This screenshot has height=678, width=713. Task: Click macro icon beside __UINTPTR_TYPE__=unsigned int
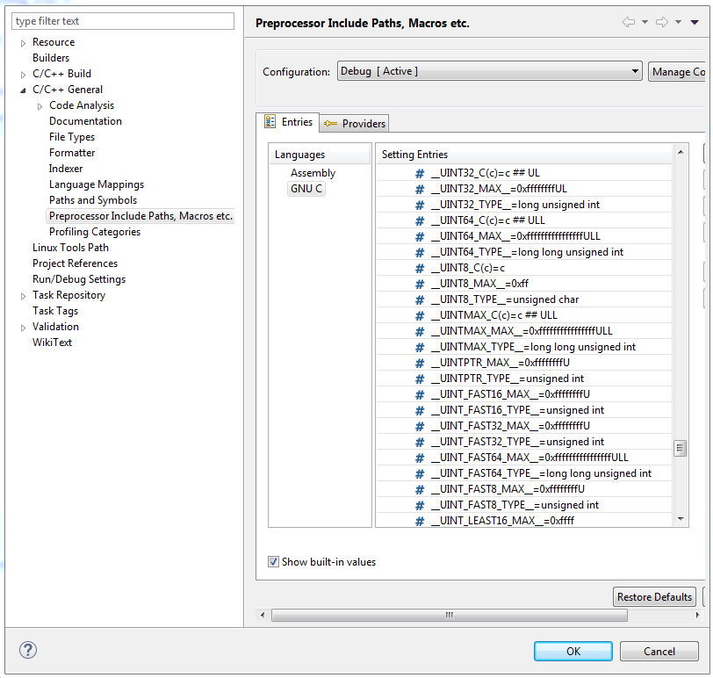(420, 379)
